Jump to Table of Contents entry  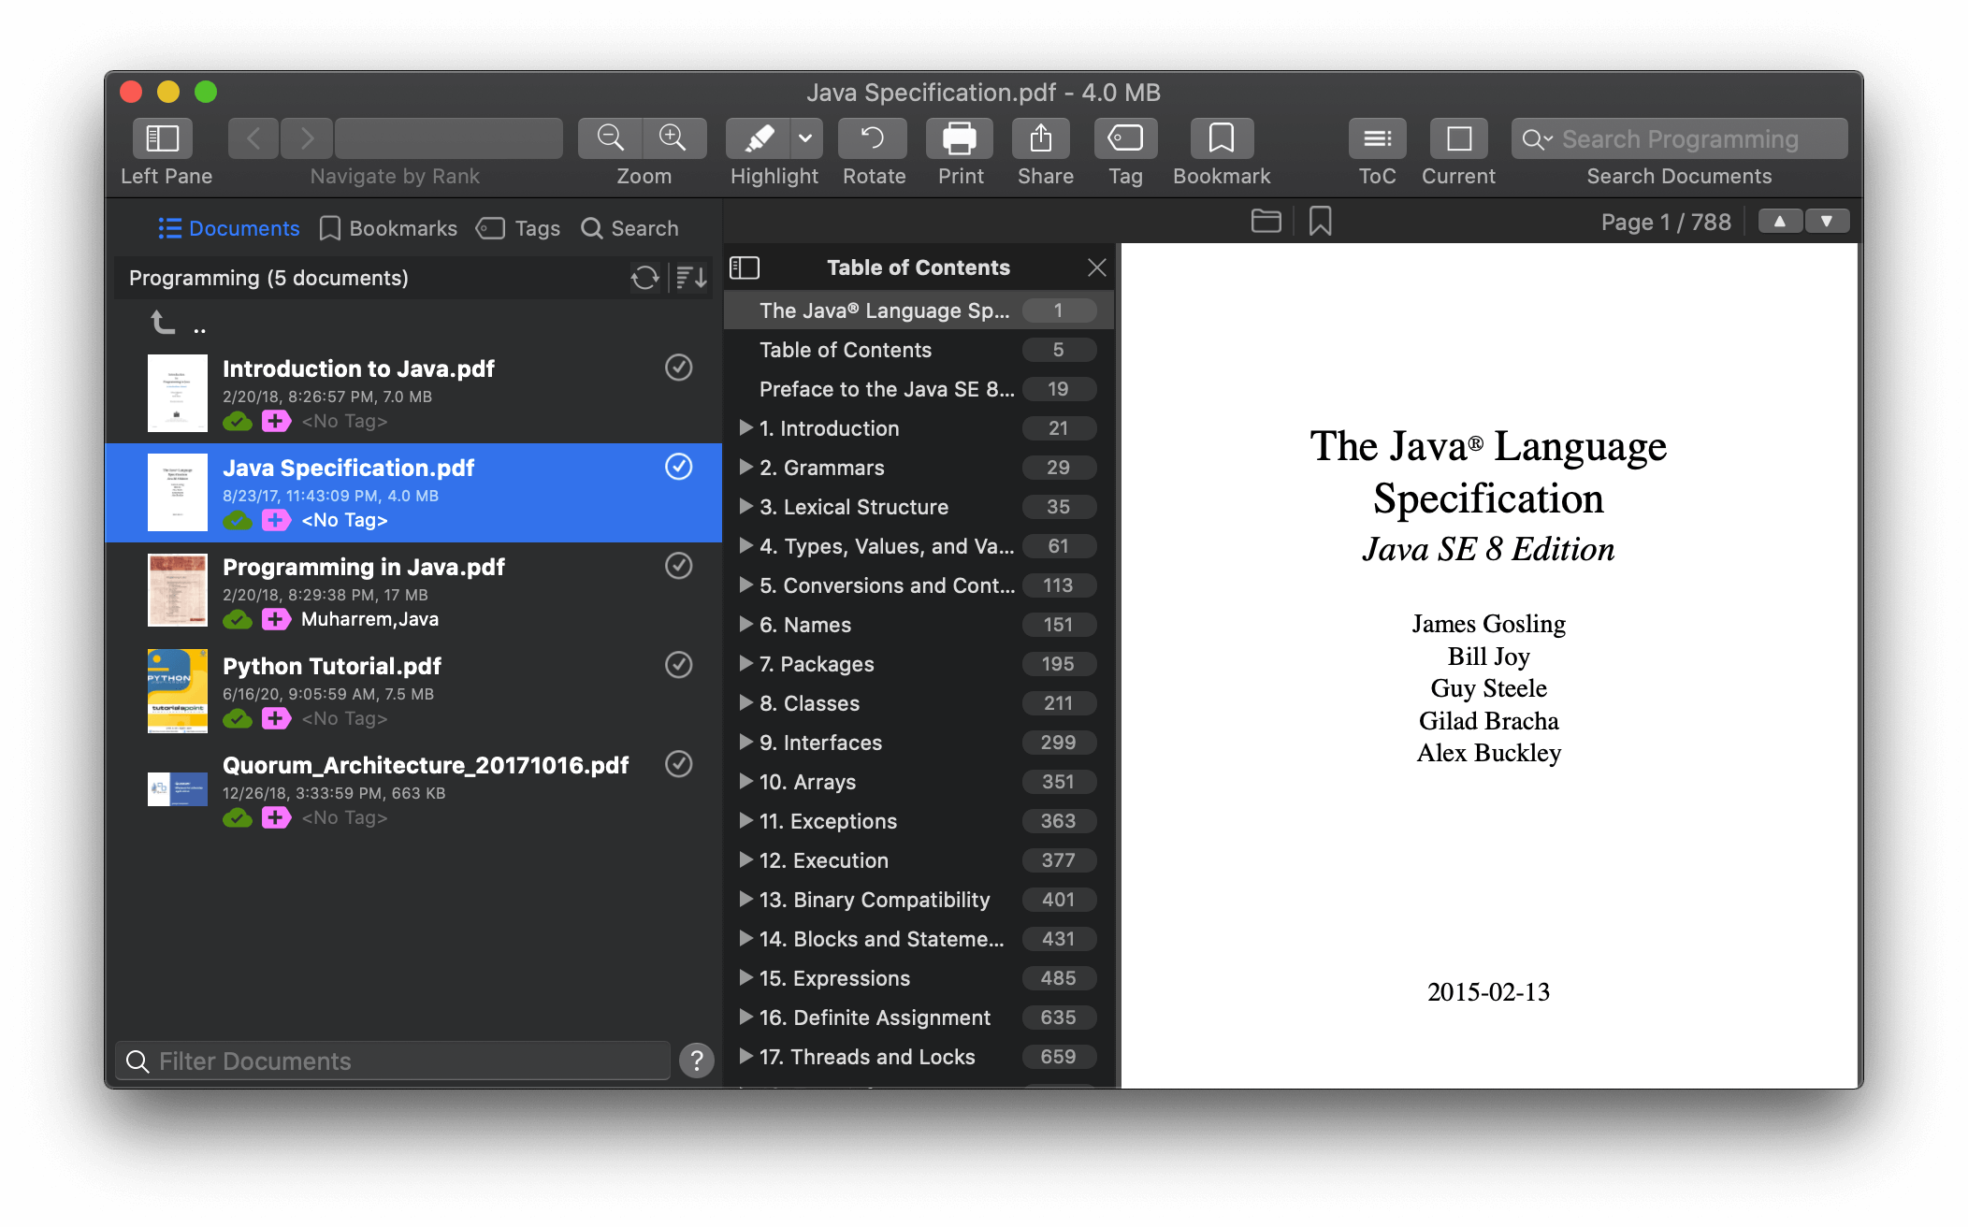click(x=919, y=350)
